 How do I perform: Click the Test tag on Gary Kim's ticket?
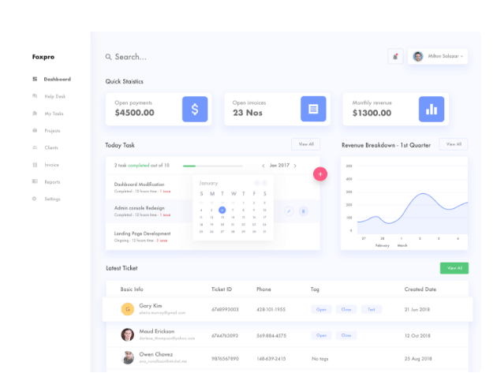[x=371, y=309]
